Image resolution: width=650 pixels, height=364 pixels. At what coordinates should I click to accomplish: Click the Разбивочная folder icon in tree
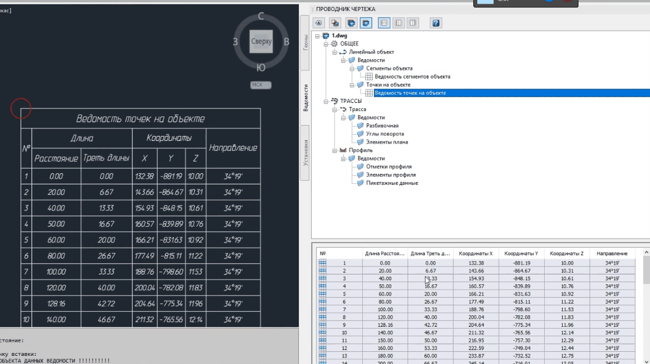pos(360,126)
